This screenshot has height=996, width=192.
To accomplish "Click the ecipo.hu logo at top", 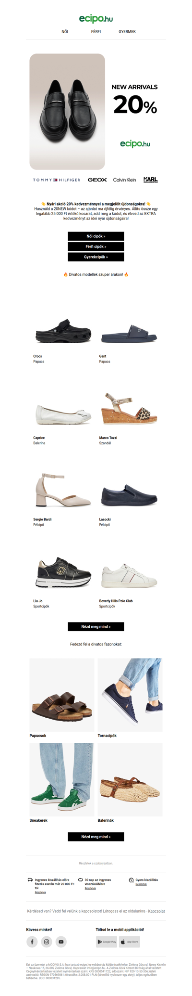I will coord(96,19).
